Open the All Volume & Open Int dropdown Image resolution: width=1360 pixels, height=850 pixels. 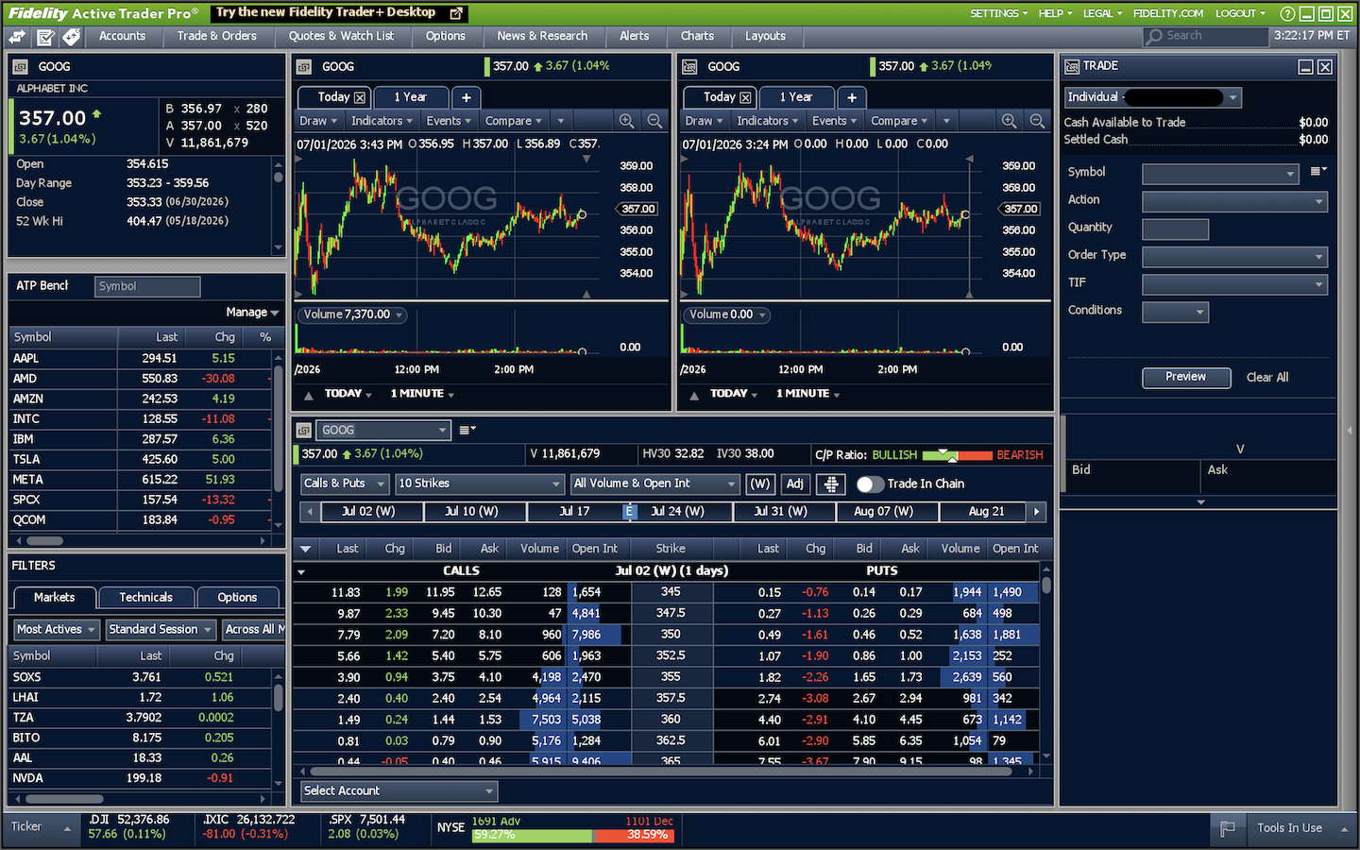pyautogui.click(x=655, y=484)
